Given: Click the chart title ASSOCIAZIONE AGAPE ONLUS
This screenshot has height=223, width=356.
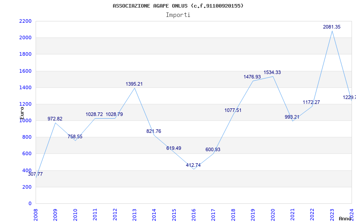Looking at the screenshot, I should [x=178, y=6].
